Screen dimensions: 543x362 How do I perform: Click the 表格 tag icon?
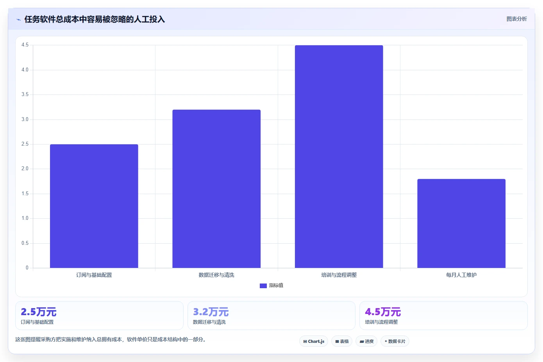[337, 342]
